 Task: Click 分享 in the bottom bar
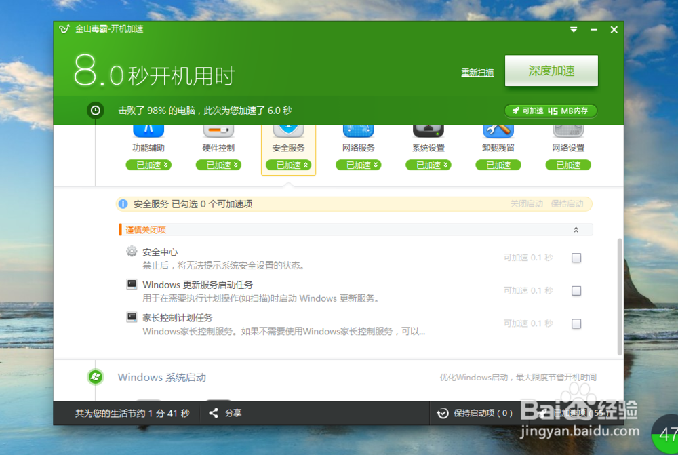(x=233, y=413)
